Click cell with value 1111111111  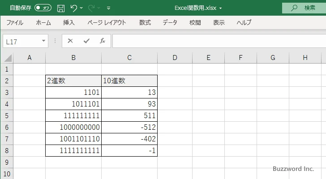[73, 150]
